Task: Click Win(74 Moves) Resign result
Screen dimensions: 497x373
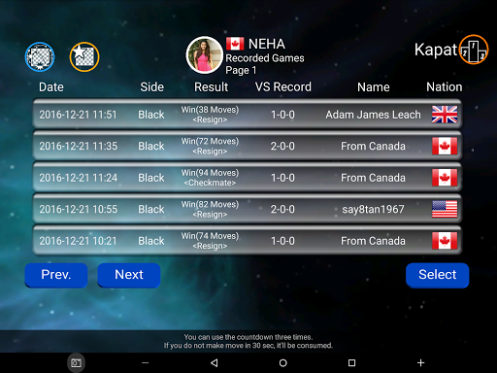Action: pyautogui.click(x=210, y=241)
